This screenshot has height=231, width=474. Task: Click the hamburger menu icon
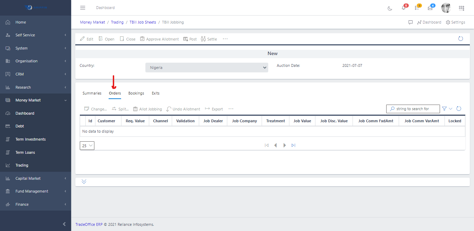tap(83, 8)
